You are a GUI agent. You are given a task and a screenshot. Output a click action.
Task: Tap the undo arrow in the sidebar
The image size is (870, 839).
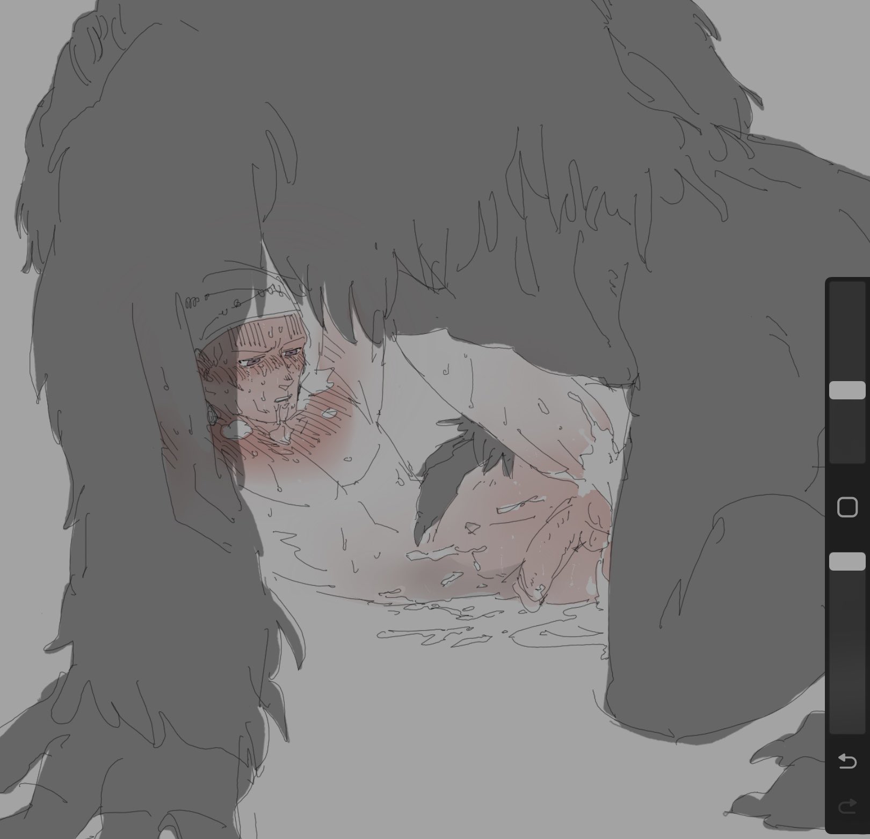coord(847,761)
